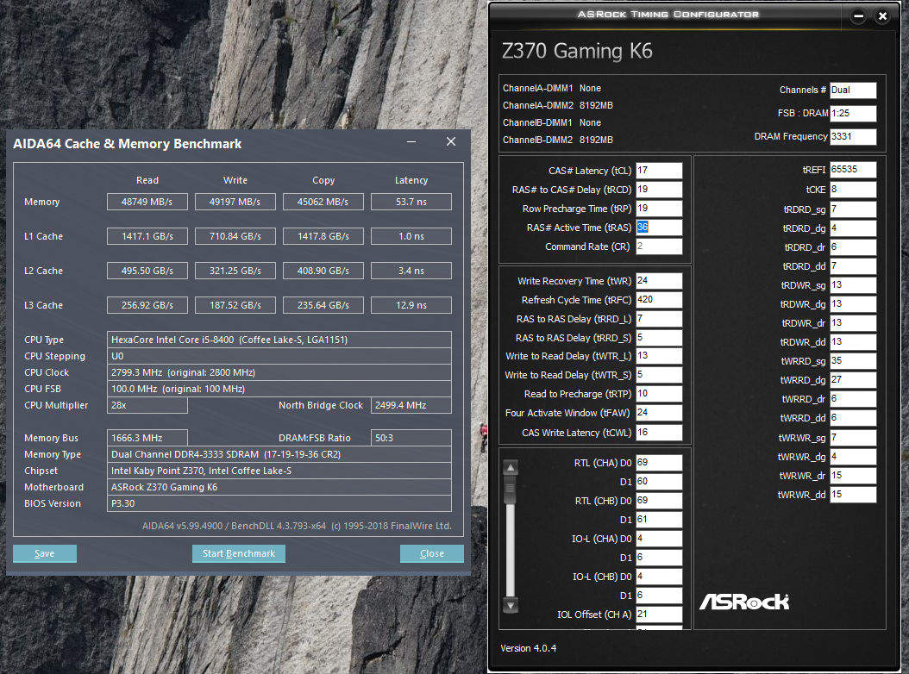
Task: Minimize the AIDA64 benchmark window
Action: pyautogui.click(x=411, y=142)
